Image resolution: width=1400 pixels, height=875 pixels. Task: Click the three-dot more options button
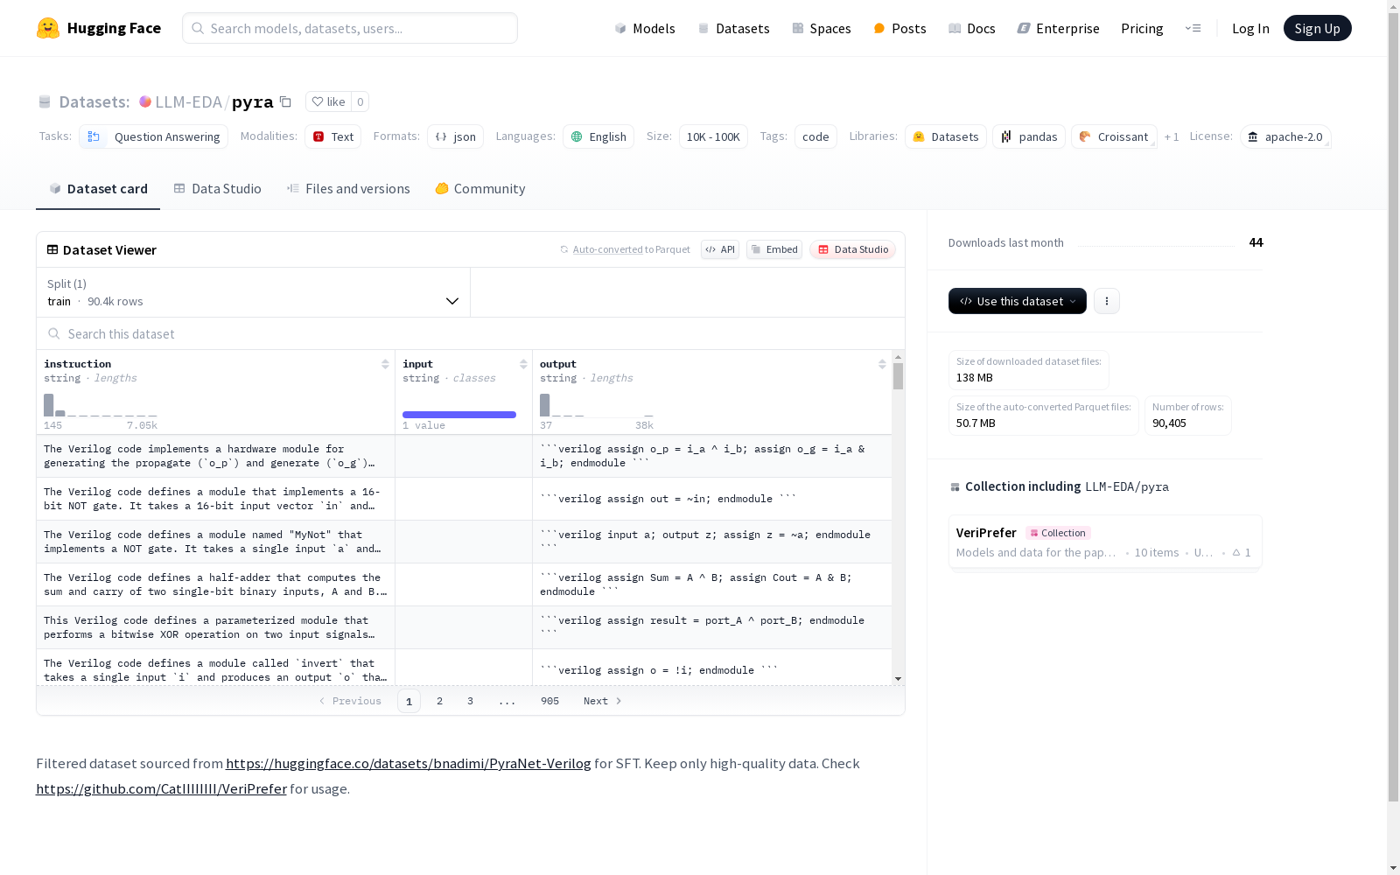pyautogui.click(x=1107, y=301)
